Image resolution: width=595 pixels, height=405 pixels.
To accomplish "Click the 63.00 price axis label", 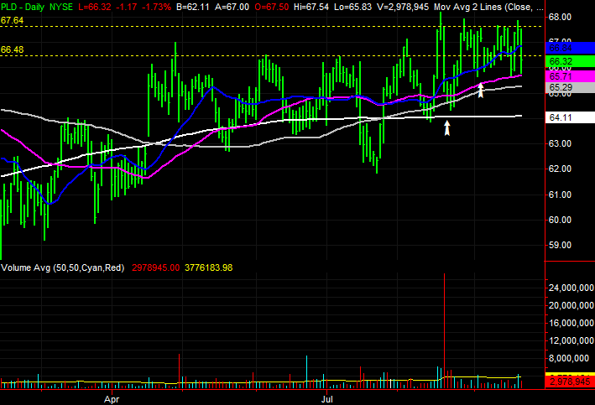I will (x=560, y=143).
